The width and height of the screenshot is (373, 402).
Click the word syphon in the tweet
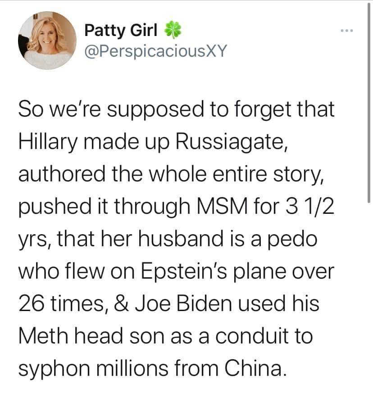[54, 369]
